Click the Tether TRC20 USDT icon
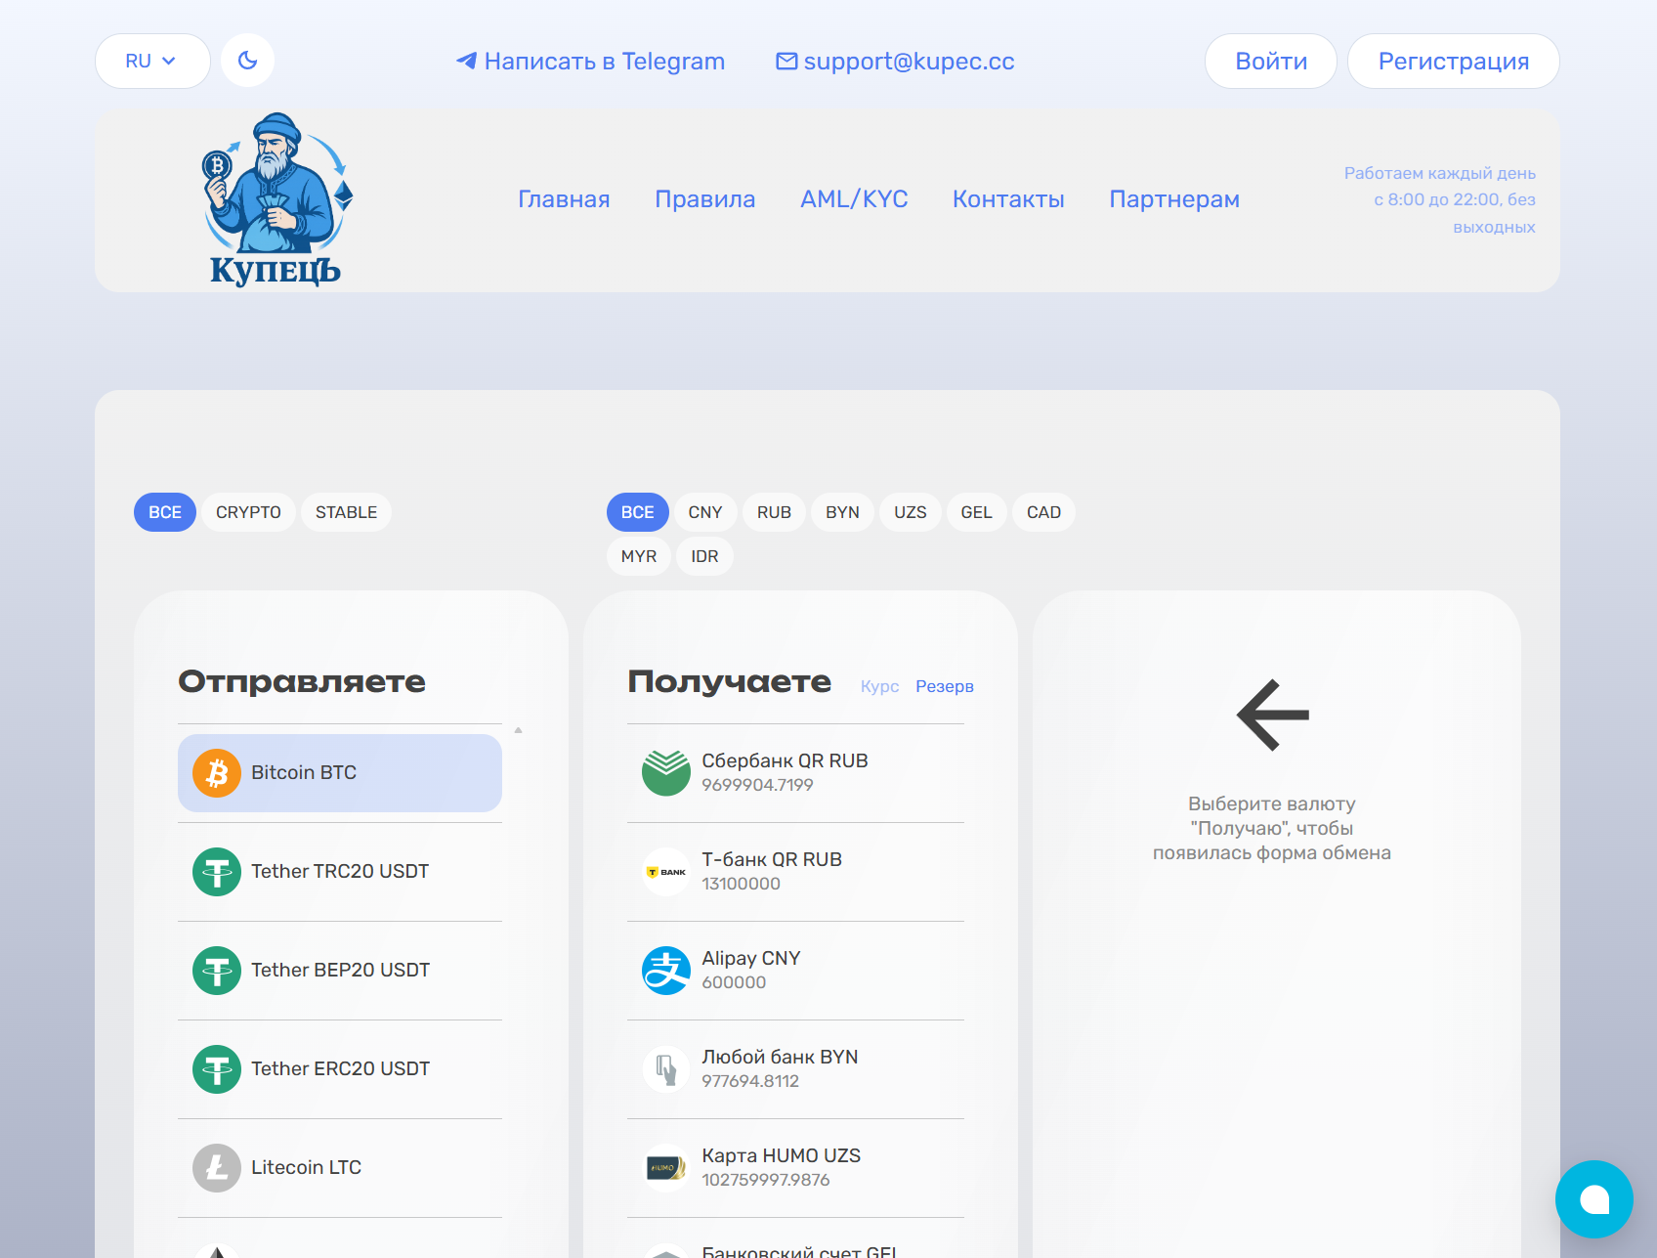This screenshot has width=1657, height=1258. 216,872
